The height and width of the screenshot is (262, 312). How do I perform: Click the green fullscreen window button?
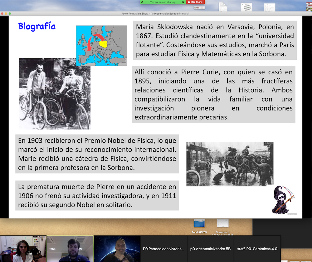point(10,14)
